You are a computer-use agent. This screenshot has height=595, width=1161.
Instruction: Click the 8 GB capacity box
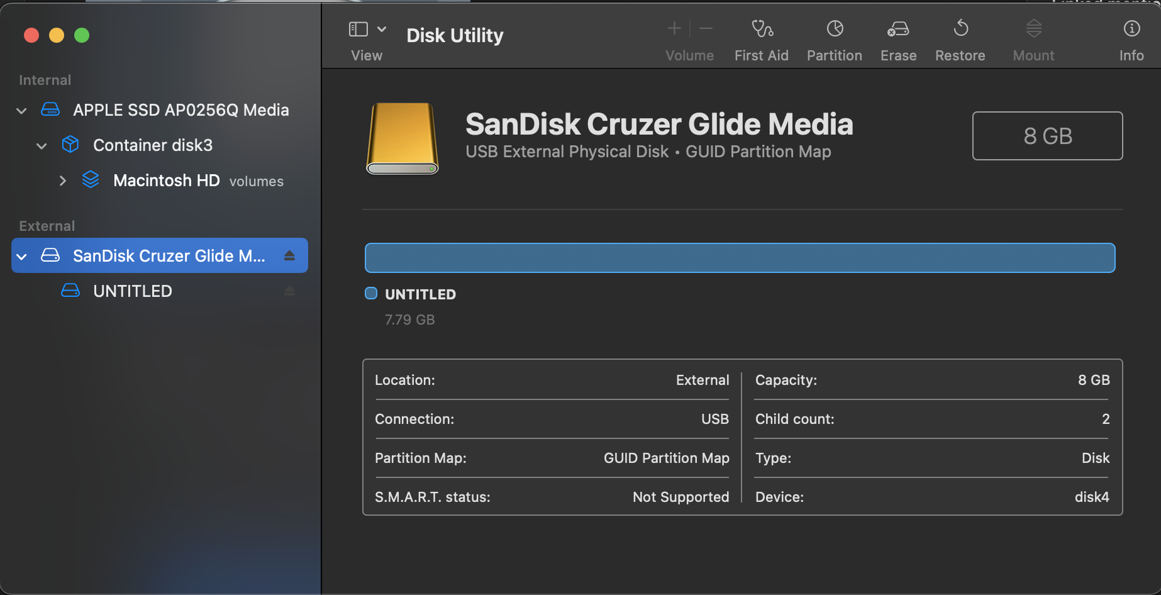tap(1047, 136)
